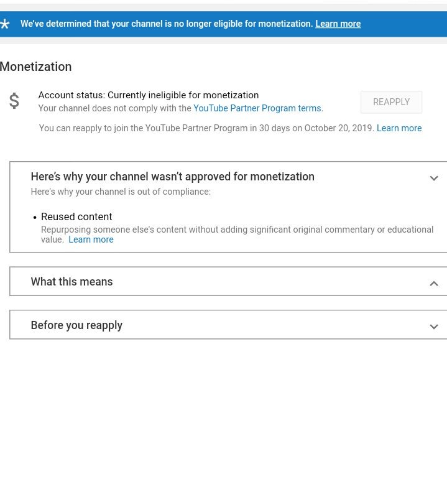Image resolution: width=447 pixels, height=497 pixels.
Task: Click the Before you reapply heading
Action: [76, 325]
